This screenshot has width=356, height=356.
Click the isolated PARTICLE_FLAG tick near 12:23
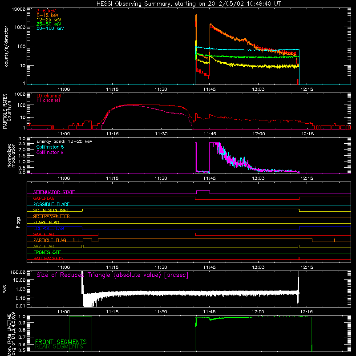pos(334,240)
